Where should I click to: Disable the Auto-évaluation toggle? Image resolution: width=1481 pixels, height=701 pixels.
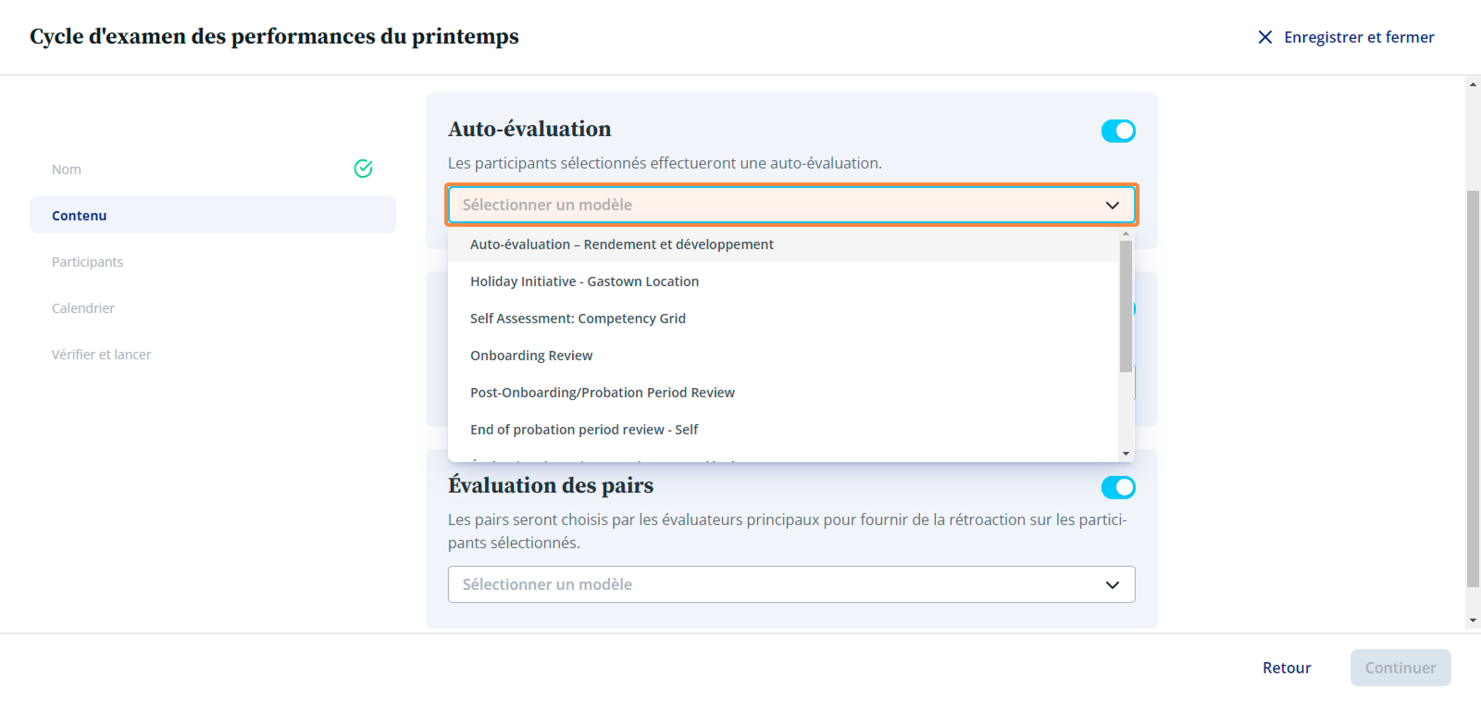(1118, 131)
